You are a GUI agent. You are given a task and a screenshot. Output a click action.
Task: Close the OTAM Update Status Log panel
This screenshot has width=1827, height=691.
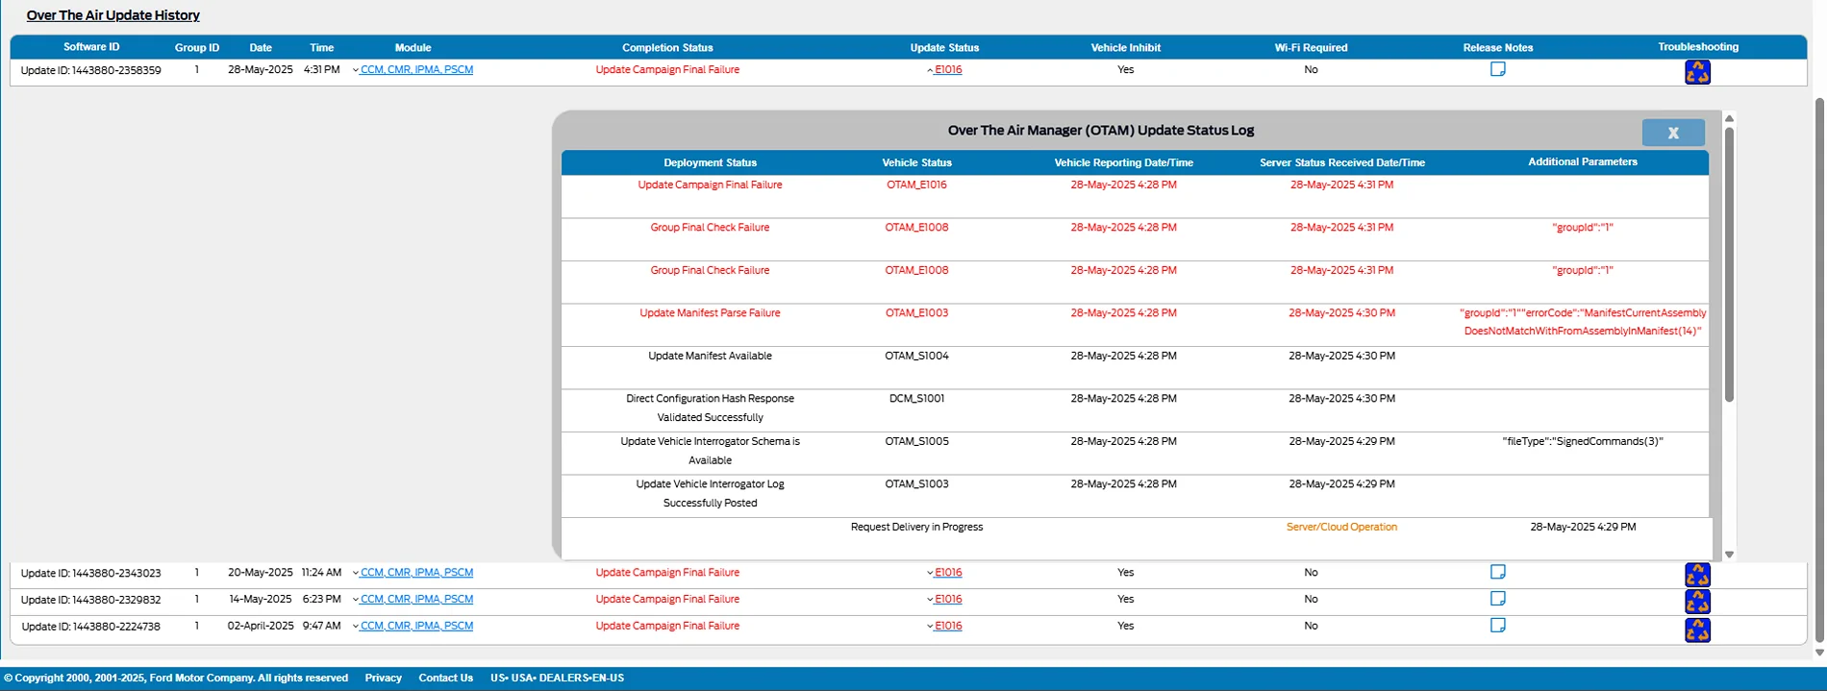tap(1673, 133)
